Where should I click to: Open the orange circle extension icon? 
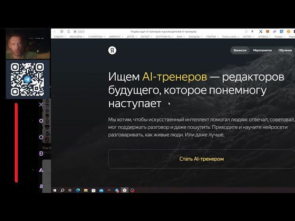[x=289, y=32]
